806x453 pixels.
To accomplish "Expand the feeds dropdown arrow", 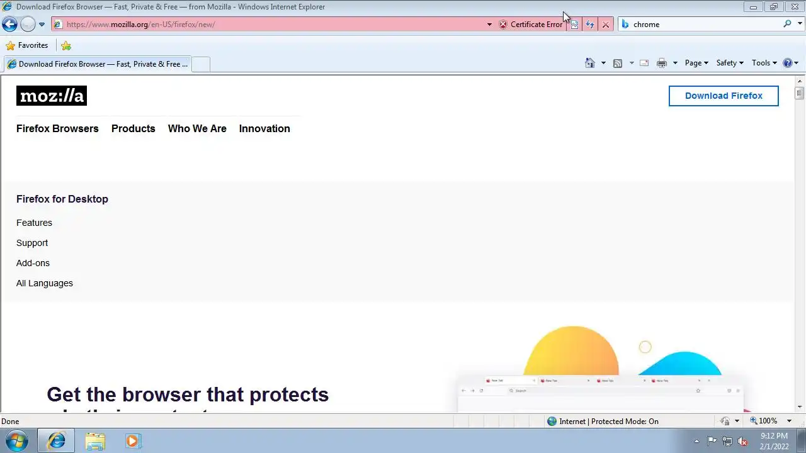I will [632, 63].
